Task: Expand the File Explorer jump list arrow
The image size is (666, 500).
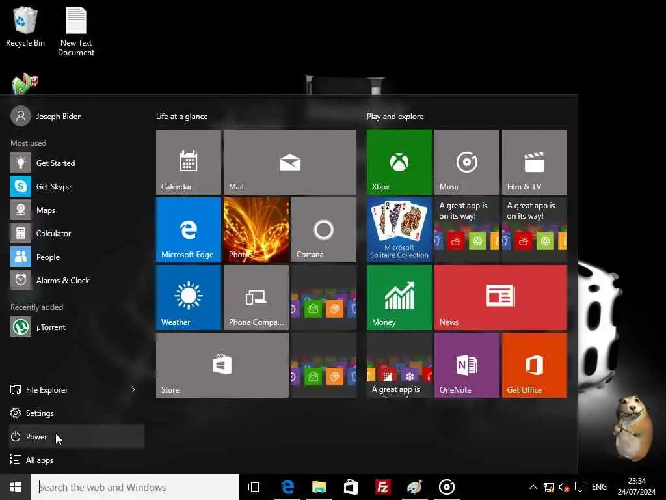Action: (133, 389)
